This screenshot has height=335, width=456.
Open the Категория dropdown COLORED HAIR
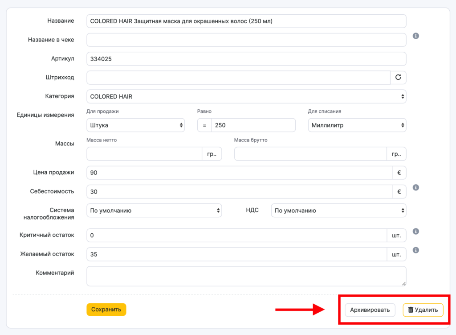[x=246, y=96]
